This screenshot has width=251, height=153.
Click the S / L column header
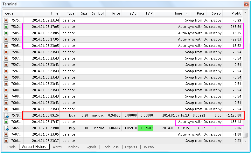pyautogui.click(x=130, y=13)
